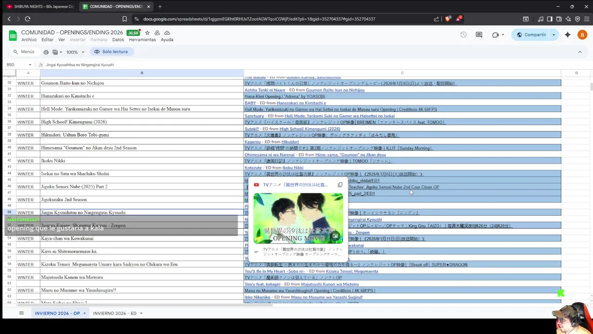Viewport: 593px width, 334px height.
Task: Select cell Ikoku Nikki
Action: tap(142, 161)
